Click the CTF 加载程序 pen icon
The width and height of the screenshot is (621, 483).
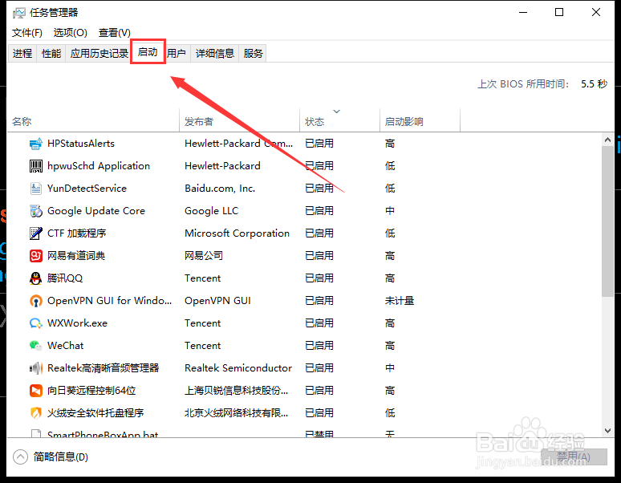point(35,233)
